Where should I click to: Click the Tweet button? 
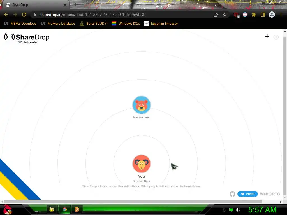pos(247,194)
